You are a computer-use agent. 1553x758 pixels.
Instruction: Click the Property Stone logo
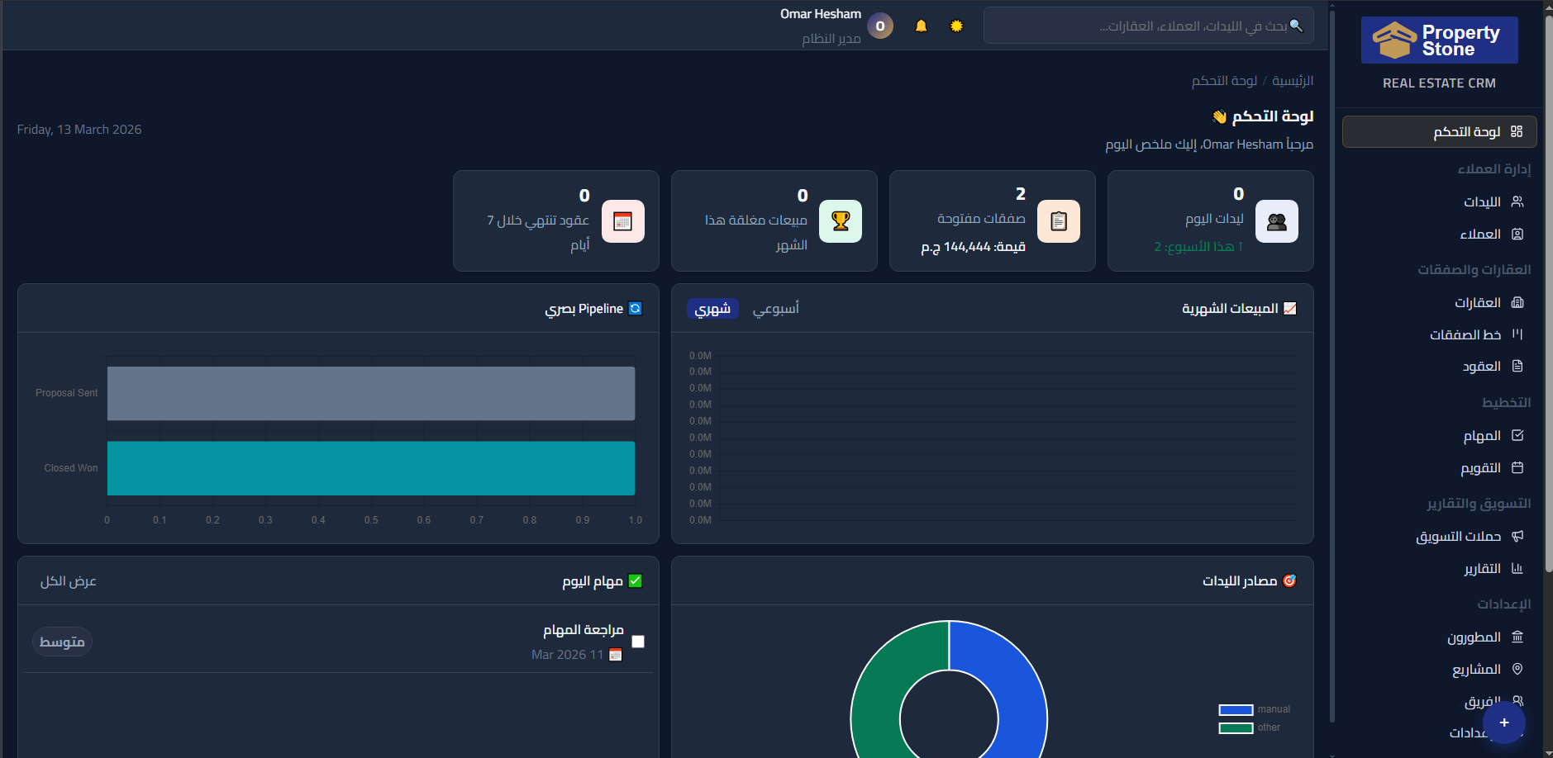[x=1439, y=40]
